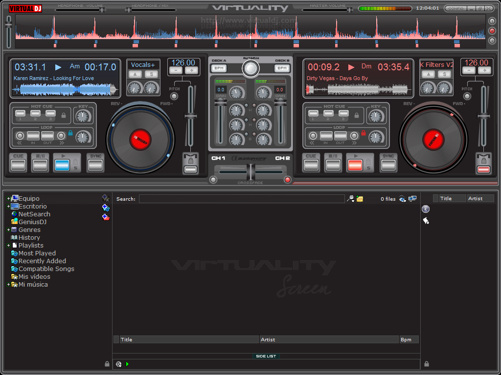
Task: Open the Most Played list
Action: pos(37,253)
